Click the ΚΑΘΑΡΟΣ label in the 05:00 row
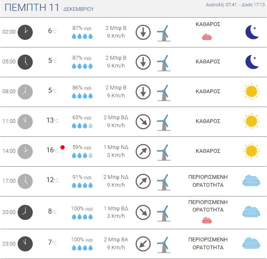Image resolution: width=267 pixels, height=259 pixels. (208, 61)
